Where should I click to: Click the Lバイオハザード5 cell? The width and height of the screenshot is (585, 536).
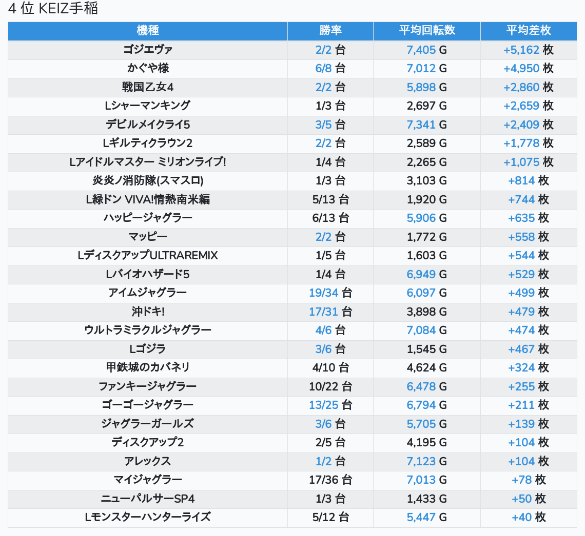148,274
